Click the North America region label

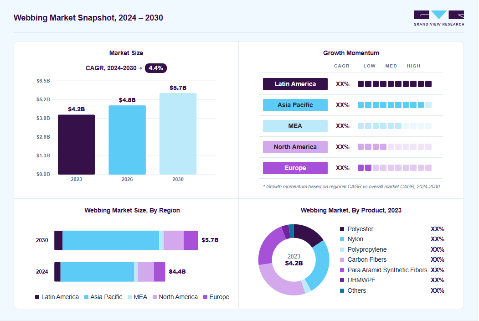[295, 147]
